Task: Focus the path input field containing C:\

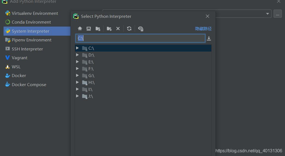Action: [x=140, y=38]
